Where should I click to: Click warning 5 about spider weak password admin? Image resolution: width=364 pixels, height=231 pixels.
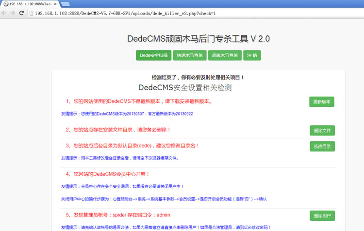(118, 215)
